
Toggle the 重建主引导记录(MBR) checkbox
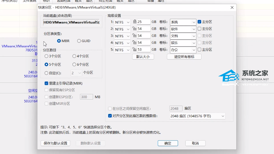tap(64, 84)
